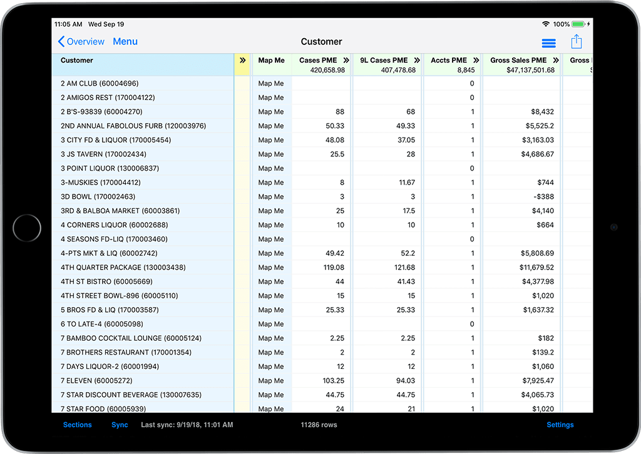Tap the Gross Sales value $11,679.52
Screen dimensions: 641x454
pyautogui.click(x=536, y=268)
